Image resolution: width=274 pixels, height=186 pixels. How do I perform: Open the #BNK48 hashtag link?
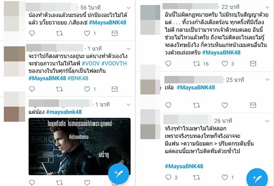coord(78,78)
